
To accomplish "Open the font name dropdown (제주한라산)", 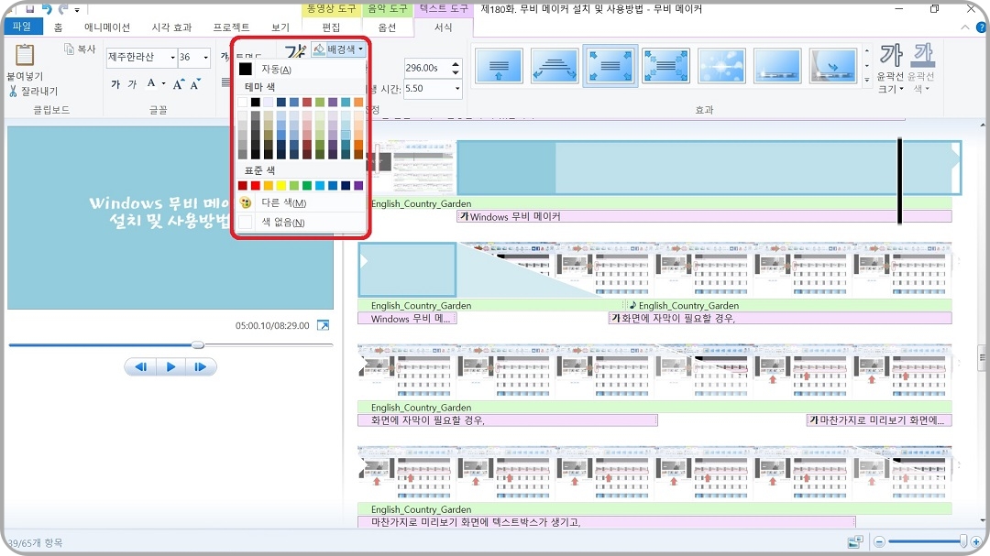I will click(172, 58).
